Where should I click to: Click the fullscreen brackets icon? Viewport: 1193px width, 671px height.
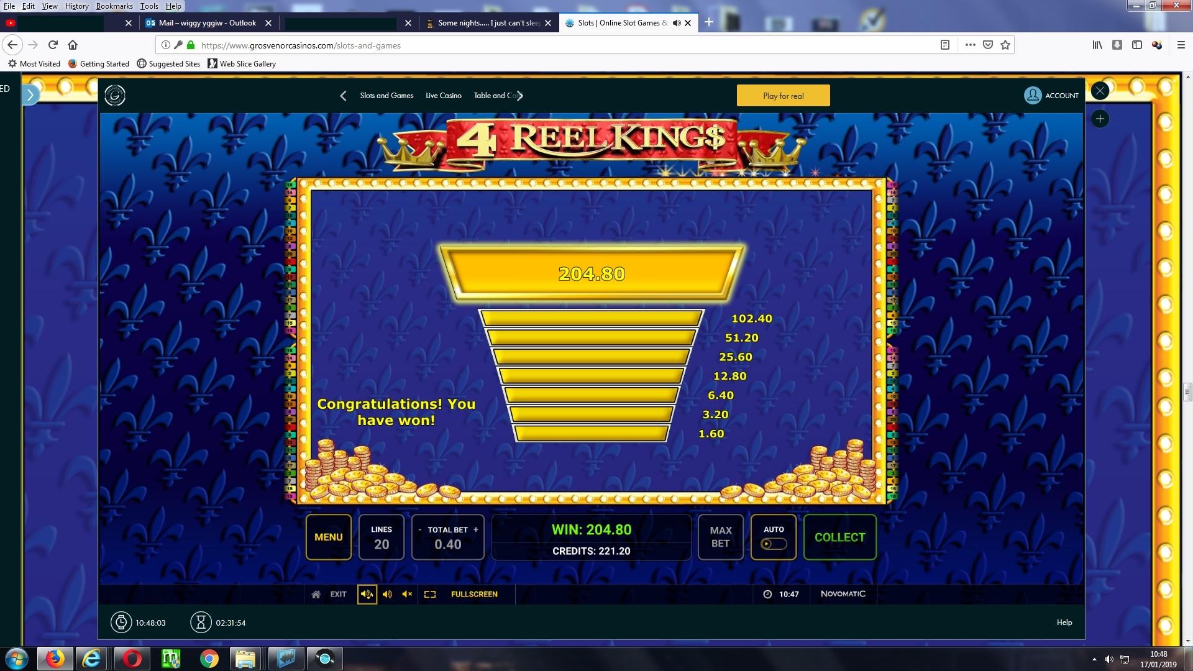(430, 595)
